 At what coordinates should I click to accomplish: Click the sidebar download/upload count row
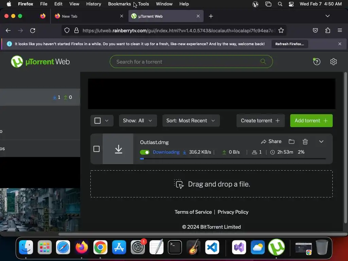[40, 97]
